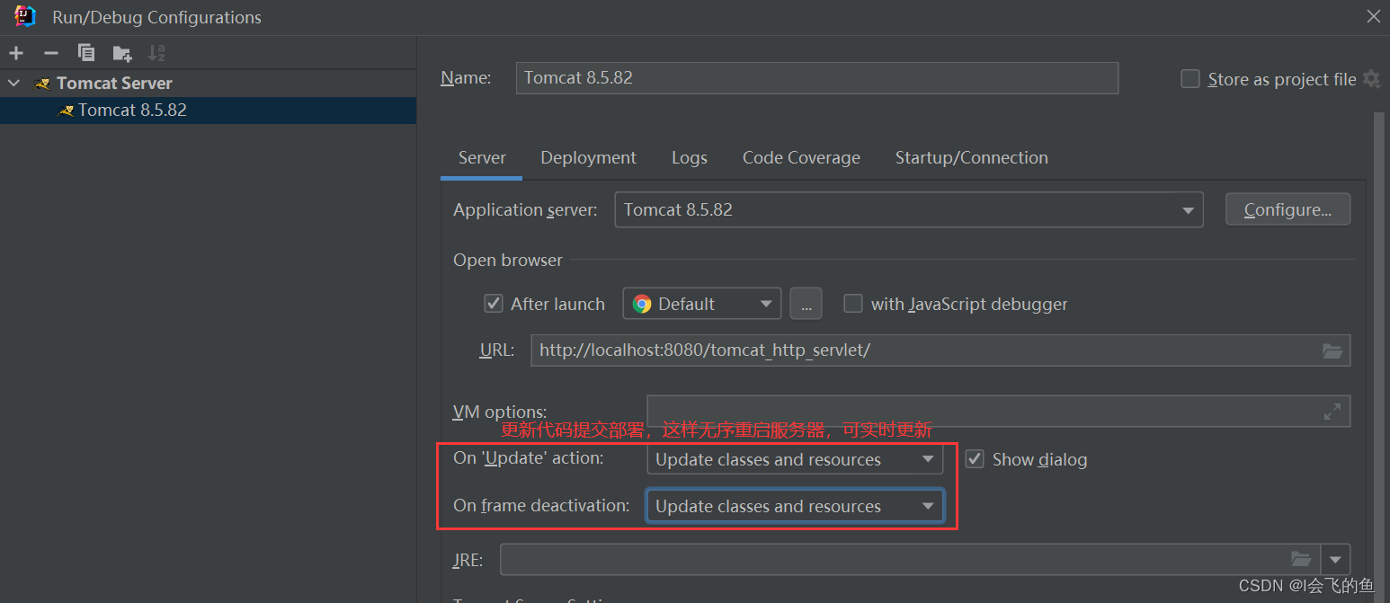Open On frame deactivation dropdown
This screenshot has height=603, width=1390.
point(795,506)
